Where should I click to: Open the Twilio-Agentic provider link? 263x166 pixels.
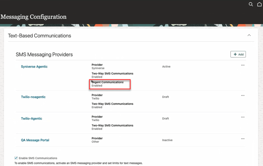[32, 119]
